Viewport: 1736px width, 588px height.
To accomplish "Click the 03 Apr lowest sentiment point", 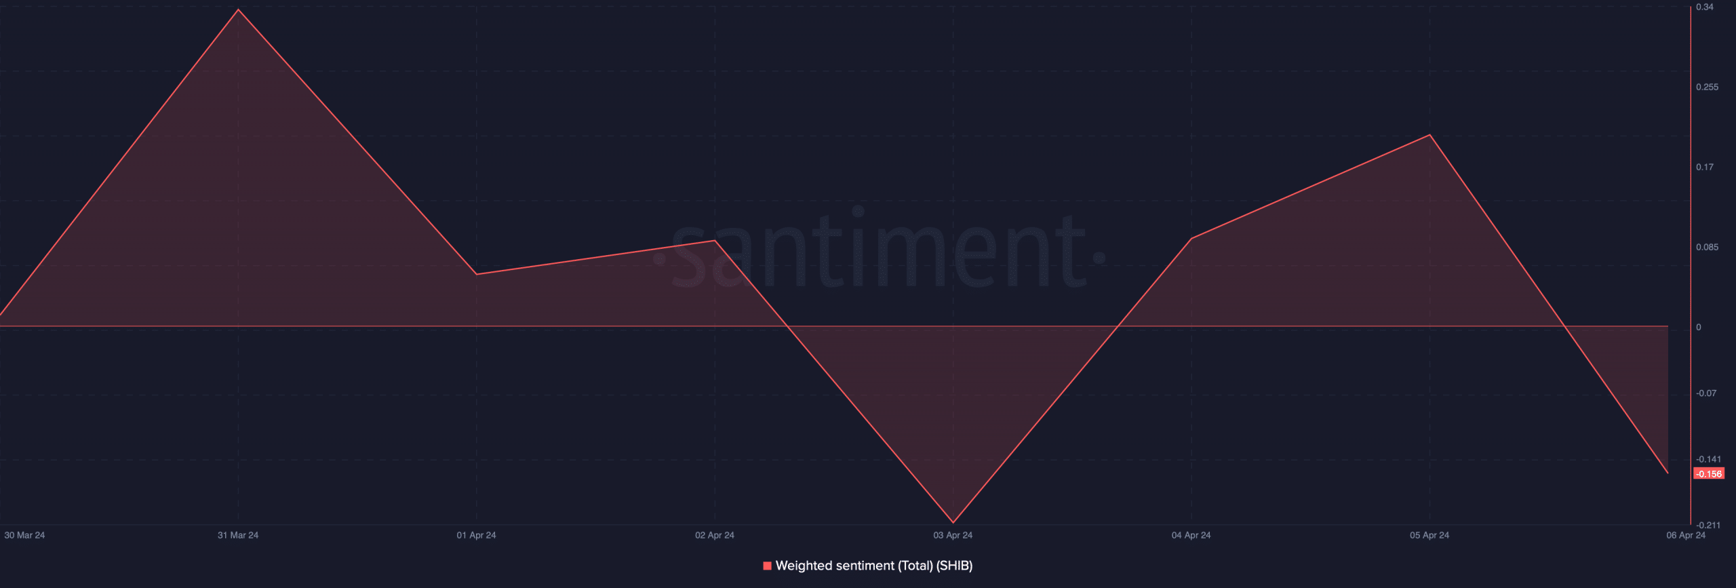I will pyautogui.click(x=953, y=522).
